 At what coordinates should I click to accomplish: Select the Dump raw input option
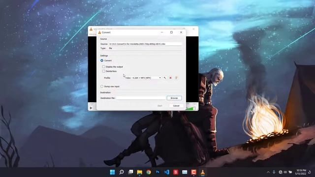click(x=102, y=87)
